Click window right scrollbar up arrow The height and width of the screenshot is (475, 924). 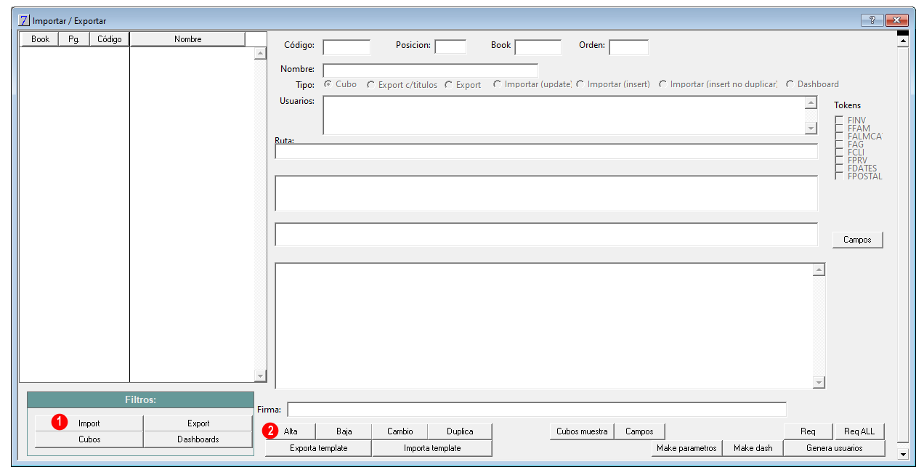(x=903, y=41)
